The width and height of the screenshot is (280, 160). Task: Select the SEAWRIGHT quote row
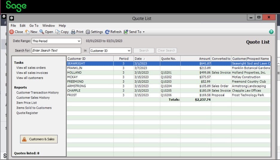click(x=169, y=63)
